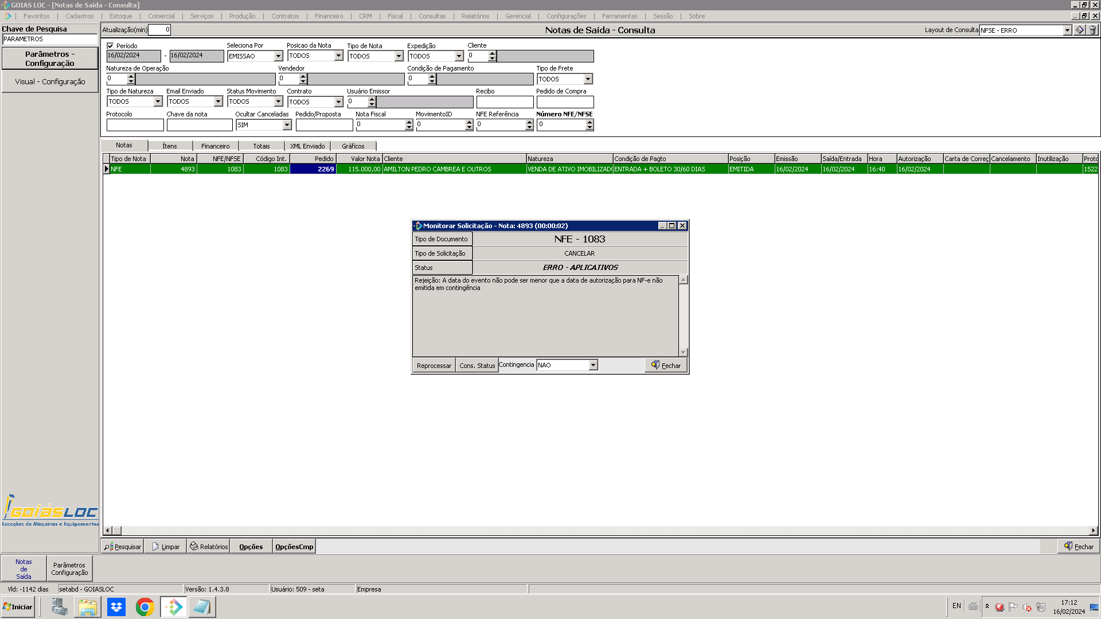
Task: Click the Monitorar Solicitação dialog title icon
Action: (x=417, y=226)
